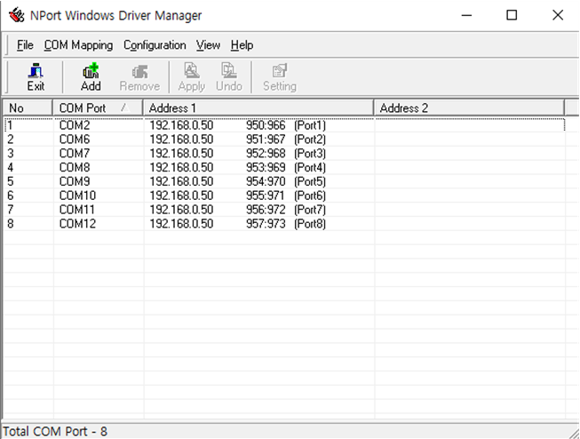Select the COM12 row
The height and width of the screenshot is (439, 580).
coord(284,224)
